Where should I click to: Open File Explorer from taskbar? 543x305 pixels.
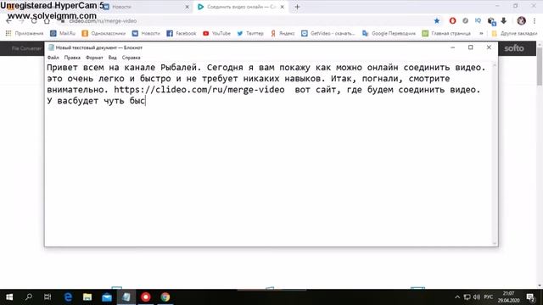click(87, 297)
